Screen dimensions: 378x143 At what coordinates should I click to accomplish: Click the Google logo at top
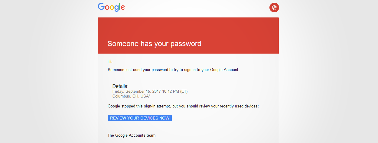[x=111, y=7]
